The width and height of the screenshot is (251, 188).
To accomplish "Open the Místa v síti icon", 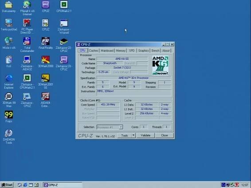I will (x=8, y=41).
